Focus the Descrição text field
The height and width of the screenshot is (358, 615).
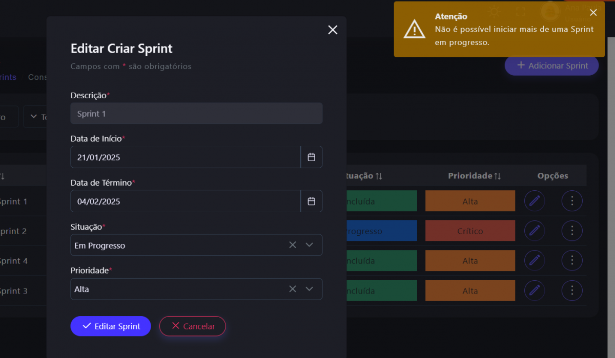[x=196, y=114]
